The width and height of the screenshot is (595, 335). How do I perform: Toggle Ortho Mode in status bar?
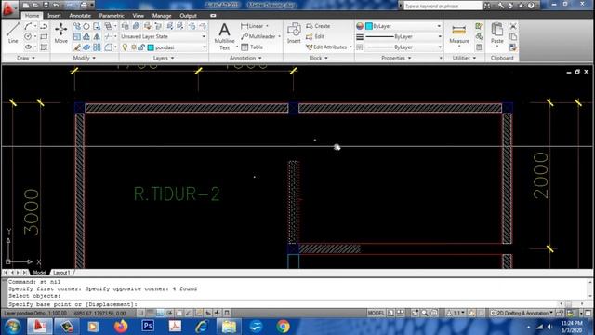(x=160, y=313)
